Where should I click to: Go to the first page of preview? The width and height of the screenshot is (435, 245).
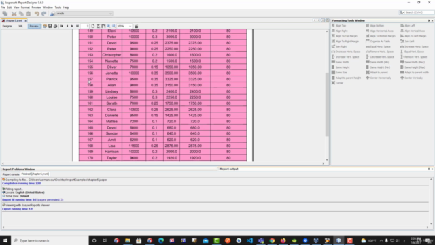[x=62, y=26]
